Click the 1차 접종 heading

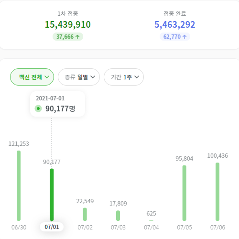click(68, 14)
